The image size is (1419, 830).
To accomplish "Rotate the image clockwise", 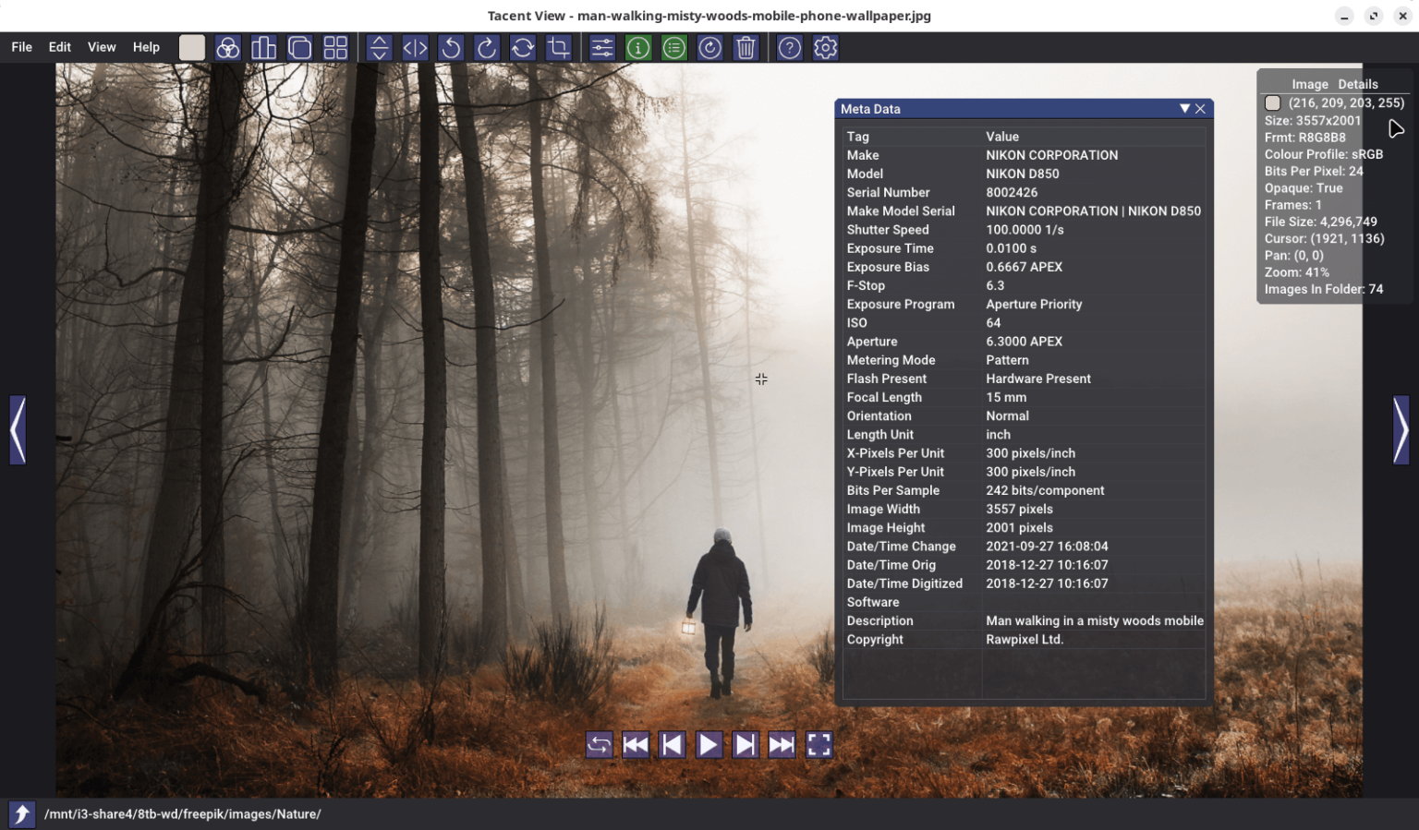I will (x=487, y=47).
